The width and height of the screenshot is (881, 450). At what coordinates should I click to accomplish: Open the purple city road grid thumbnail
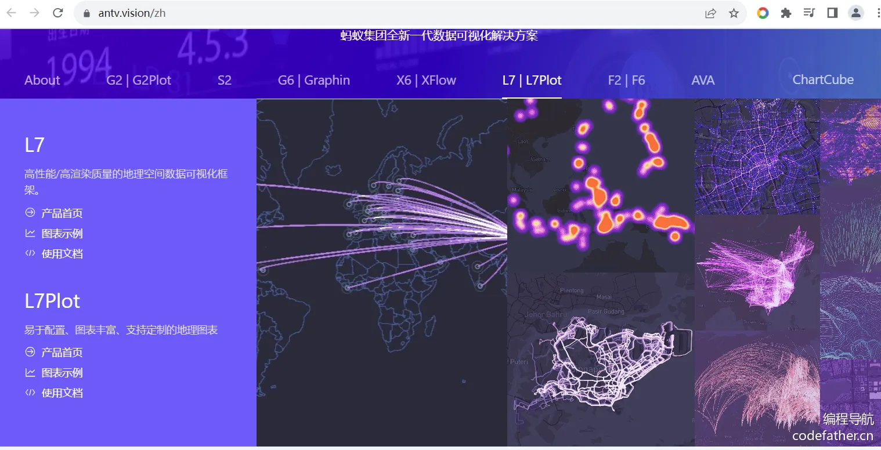click(757, 157)
